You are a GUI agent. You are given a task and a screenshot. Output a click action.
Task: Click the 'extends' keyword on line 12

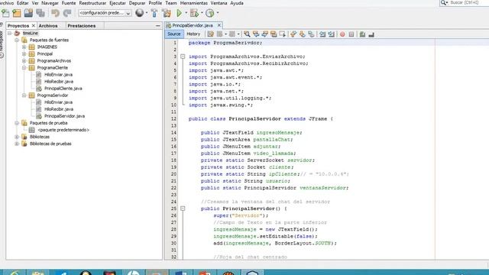click(295, 119)
